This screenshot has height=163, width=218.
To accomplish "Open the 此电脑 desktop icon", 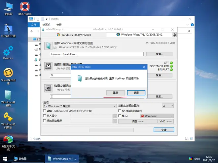I will (x=8, y=9).
